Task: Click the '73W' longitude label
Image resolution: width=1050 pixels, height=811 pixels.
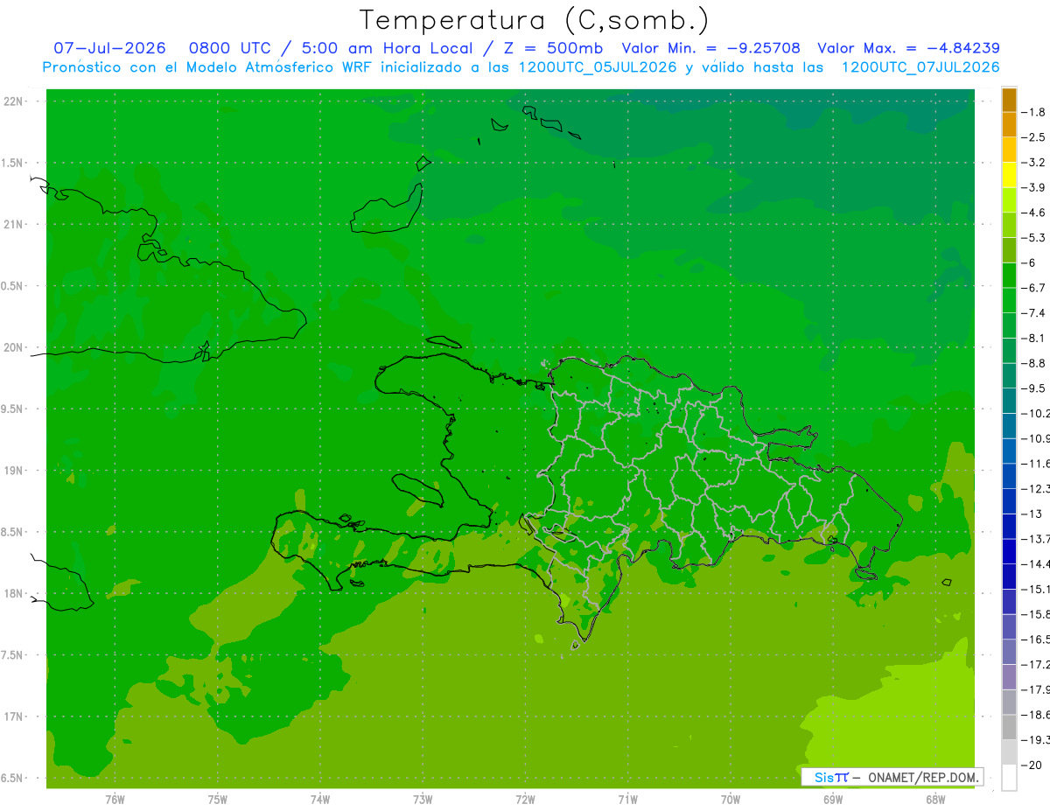Action: [423, 800]
